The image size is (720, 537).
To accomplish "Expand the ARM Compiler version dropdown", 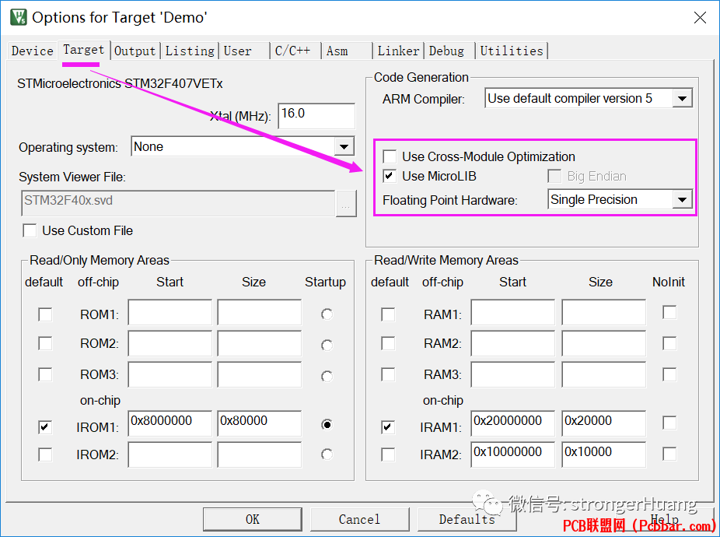I will click(x=683, y=98).
